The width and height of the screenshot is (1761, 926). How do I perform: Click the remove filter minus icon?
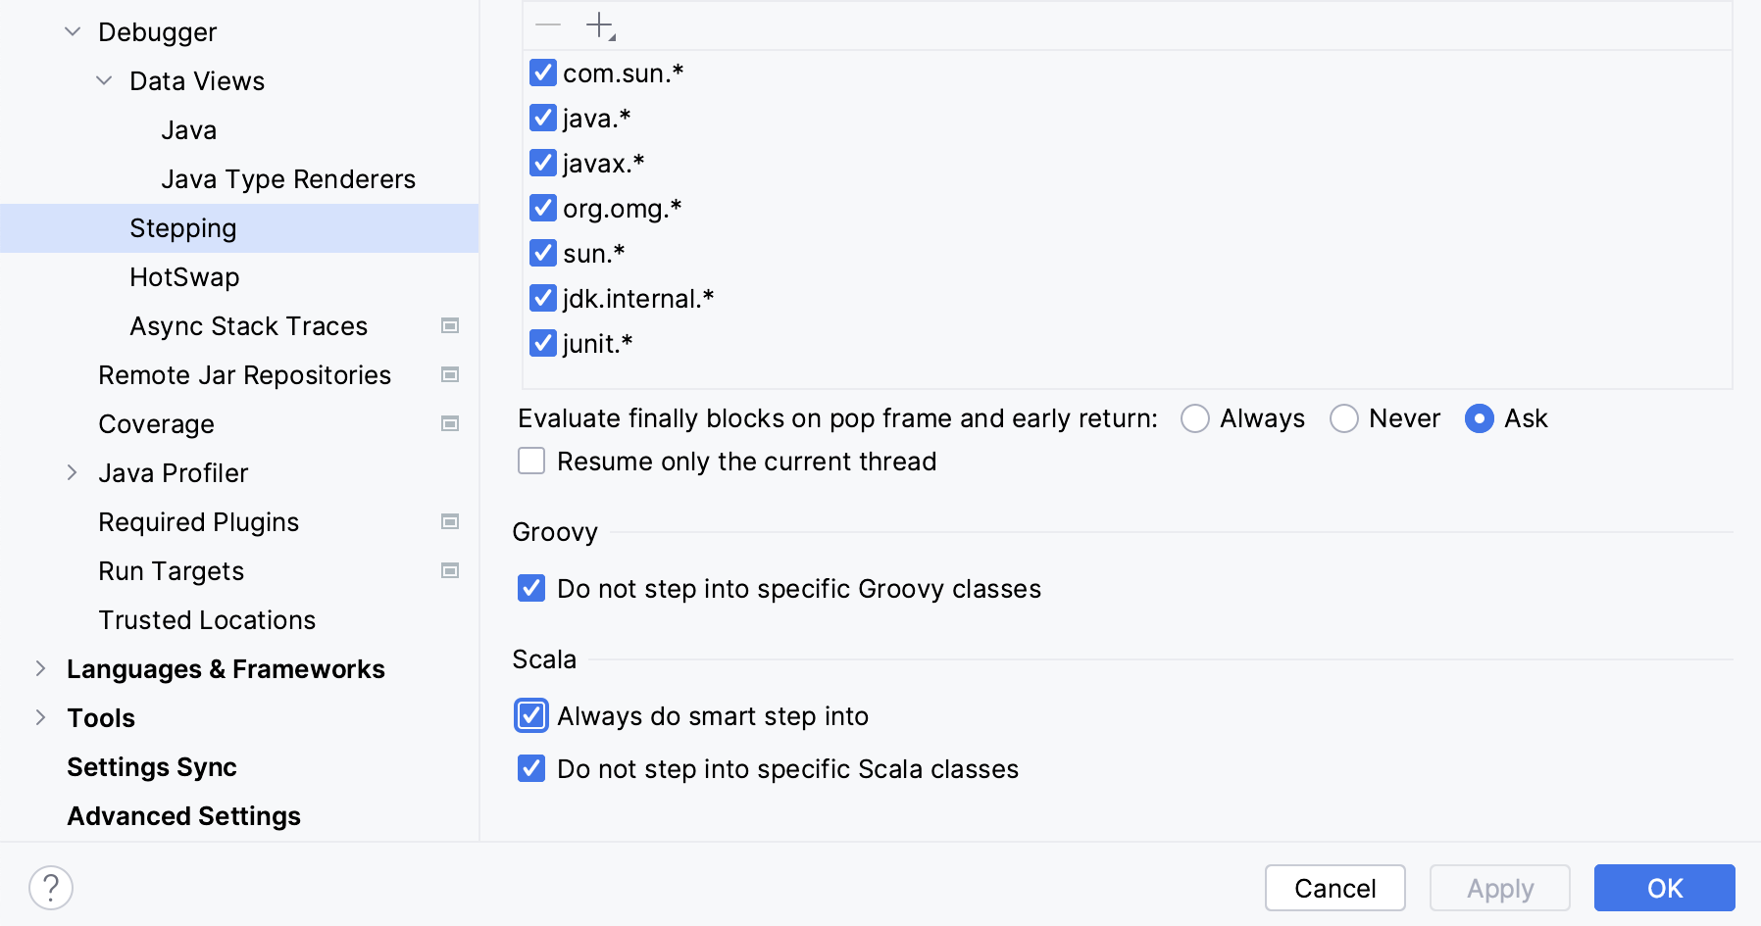coord(548,25)
